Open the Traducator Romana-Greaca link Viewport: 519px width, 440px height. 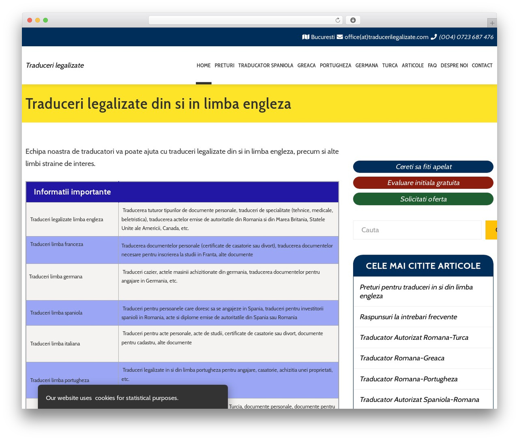[x=402, y=358]
